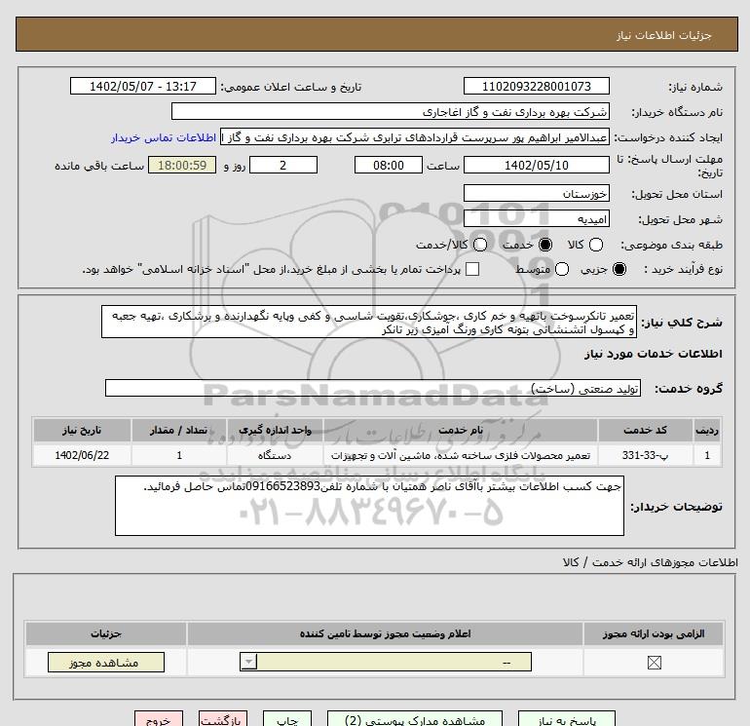
Task: Click the خروج exit button
Action: pos(159,719)
